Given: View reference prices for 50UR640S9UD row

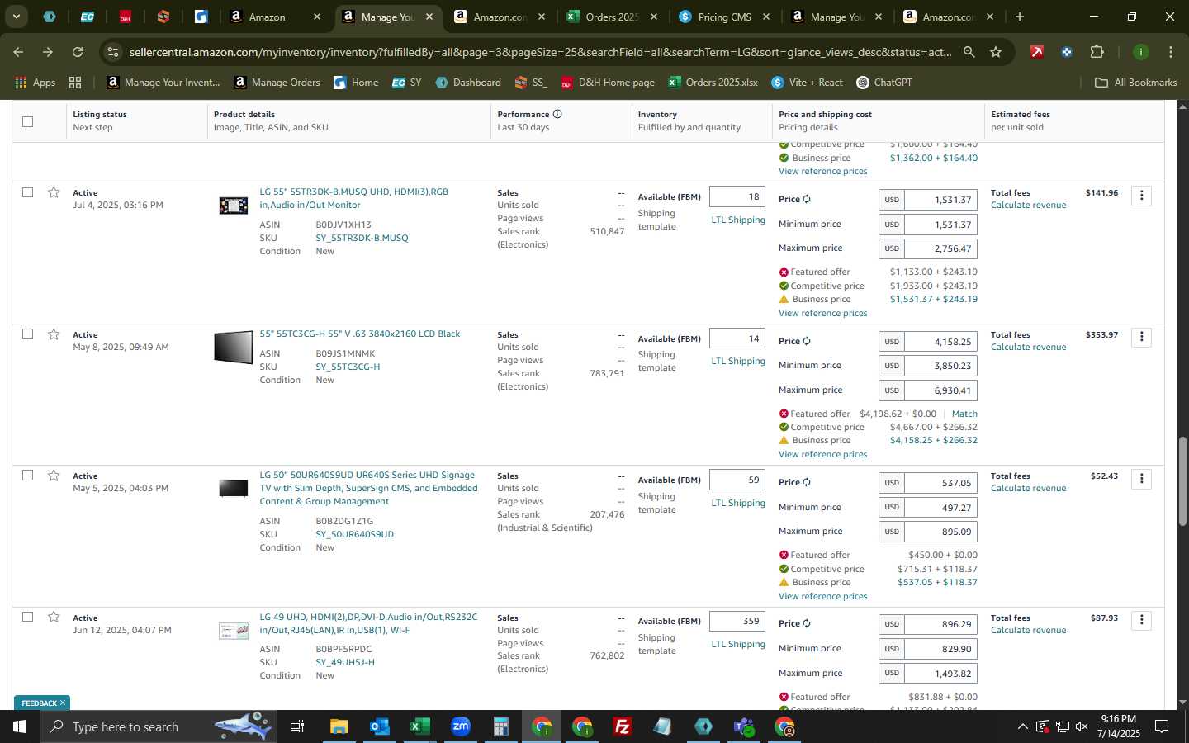Looking at the screenshot, I should click(x=822, y=596).
